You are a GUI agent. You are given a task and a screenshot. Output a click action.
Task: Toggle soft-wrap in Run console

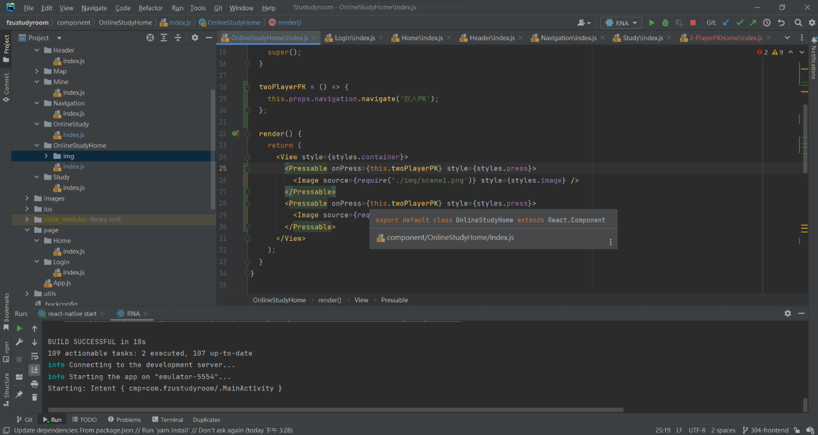click(x=34, y=356)
